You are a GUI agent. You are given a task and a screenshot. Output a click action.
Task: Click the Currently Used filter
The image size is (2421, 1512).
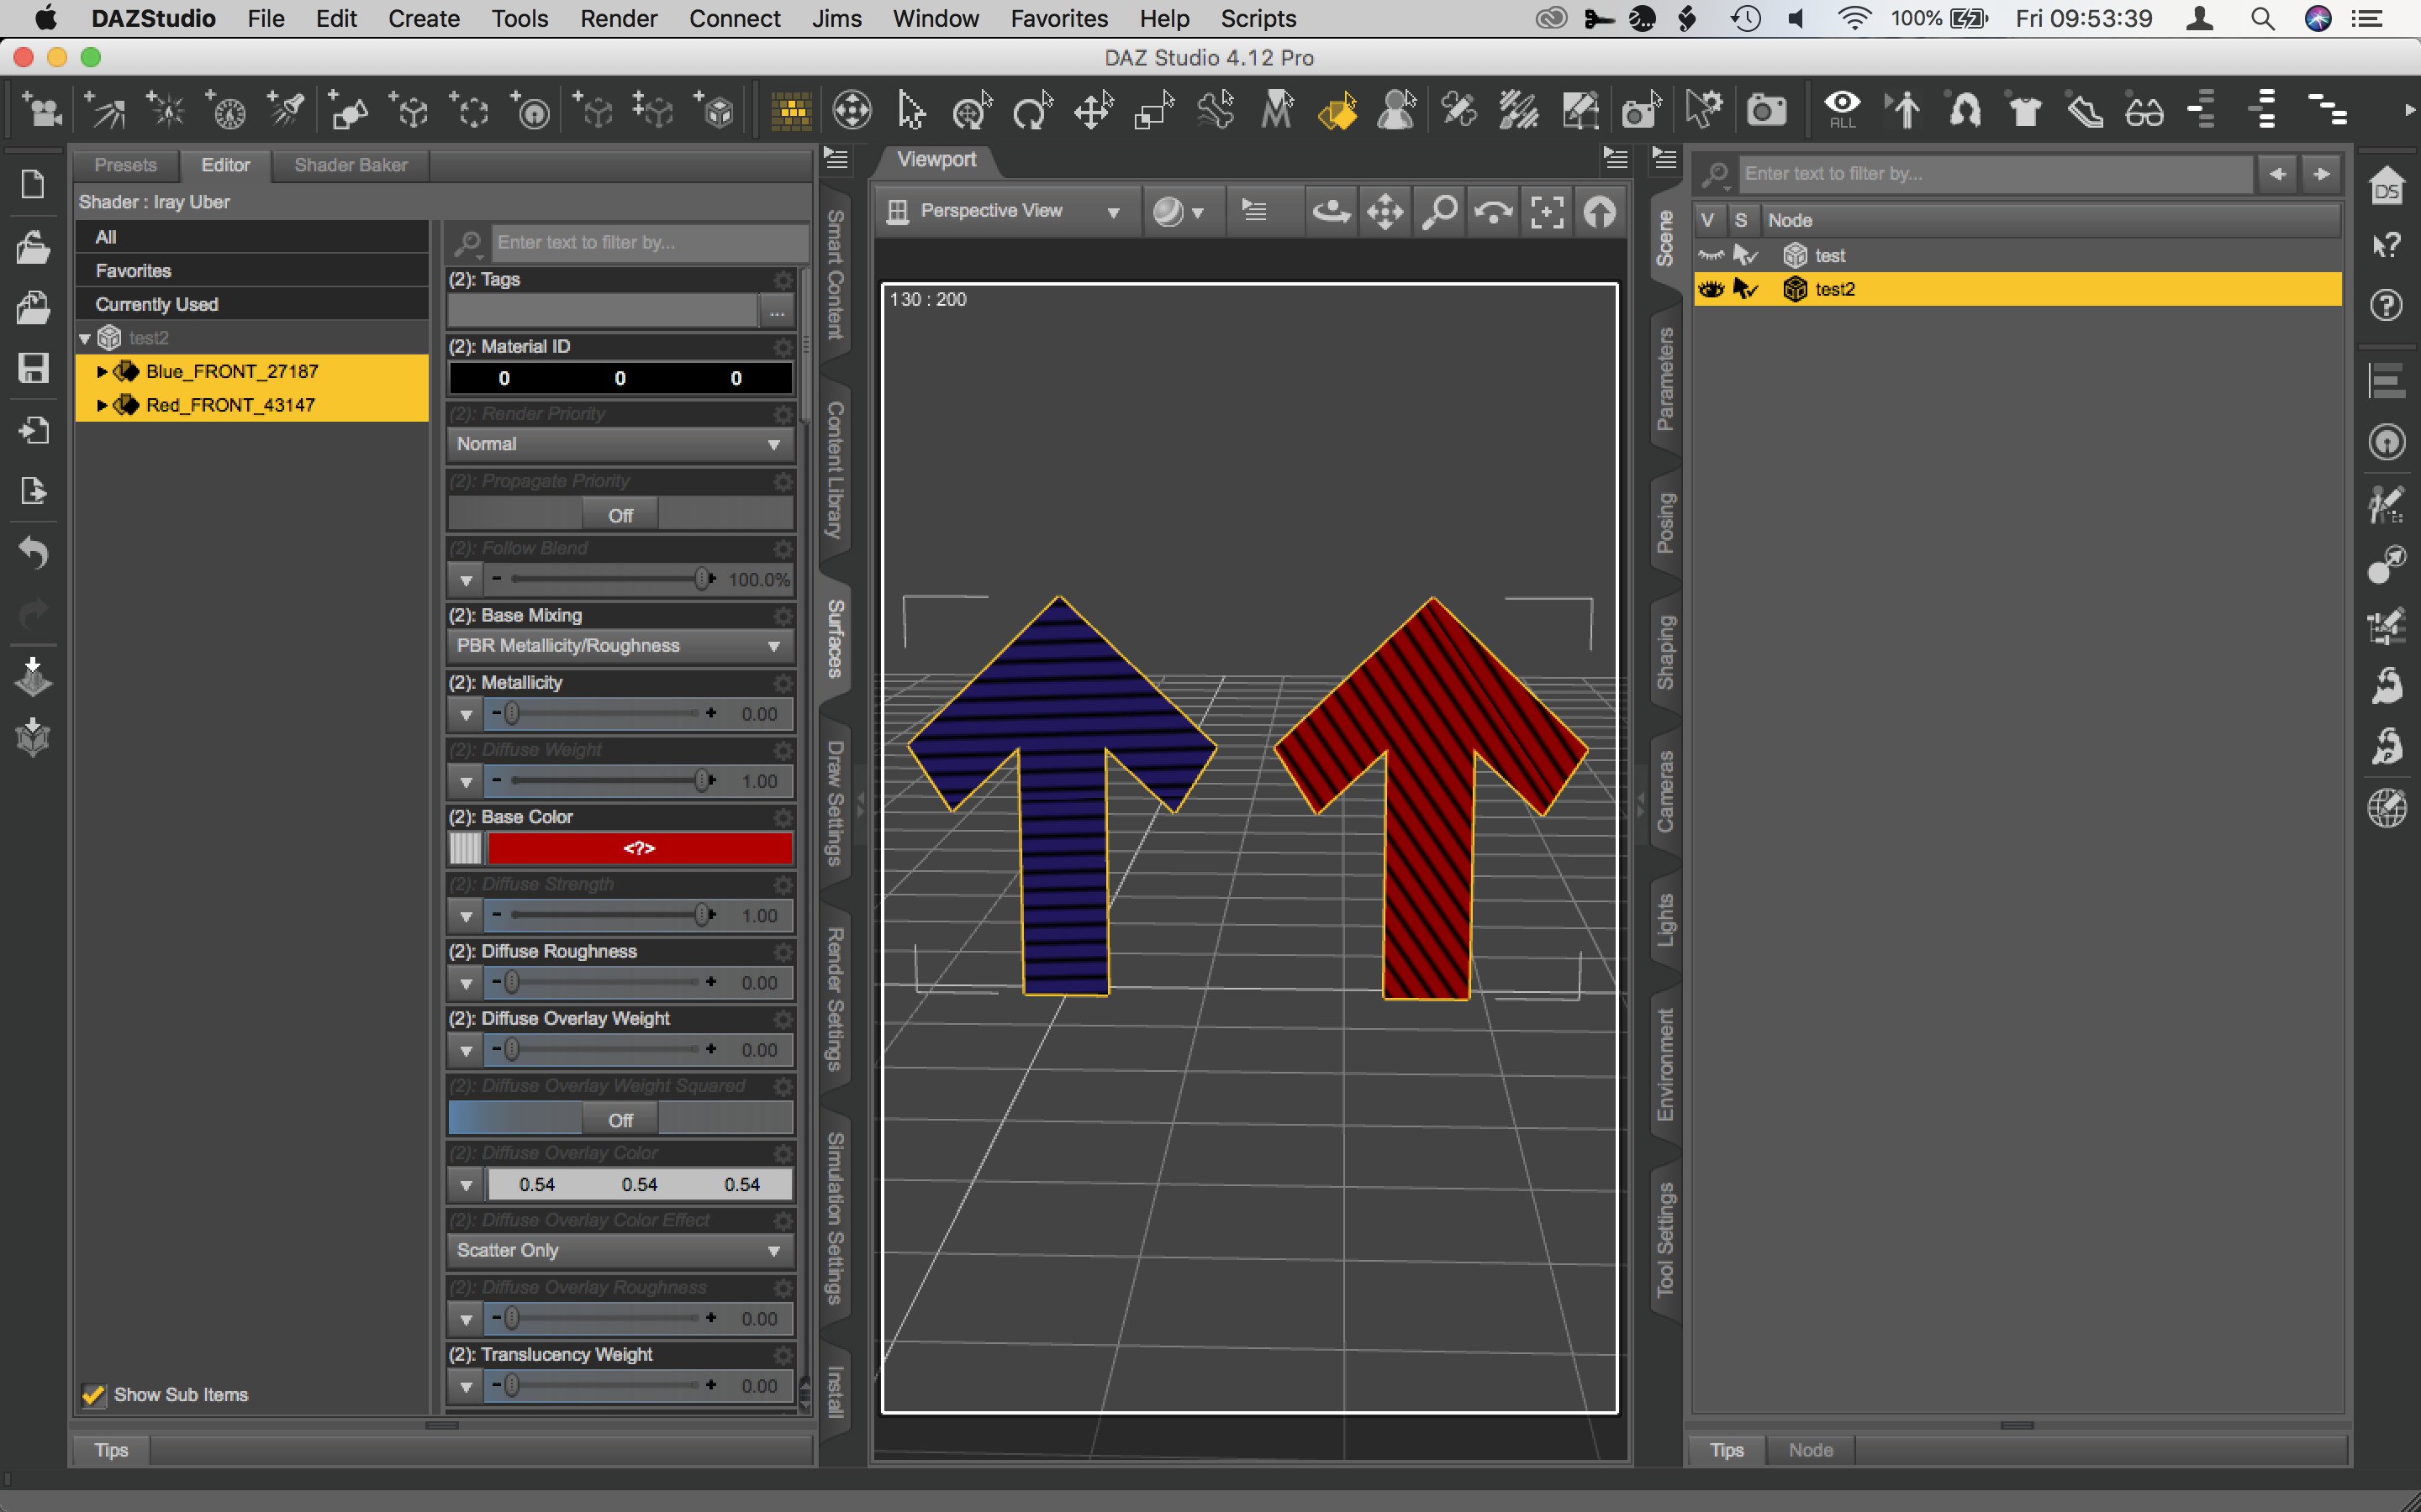pos(156,304)
